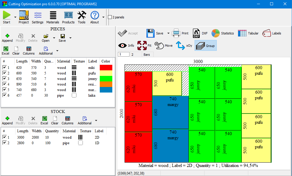292x176 pixels.
Task: Uncheck stock row 2 labeled 1D
Action: click(x=4, y=143)
